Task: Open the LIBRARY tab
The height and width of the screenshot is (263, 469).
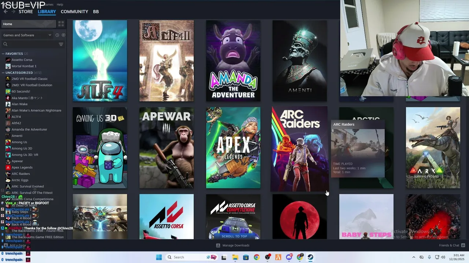Action: (47, 12)
